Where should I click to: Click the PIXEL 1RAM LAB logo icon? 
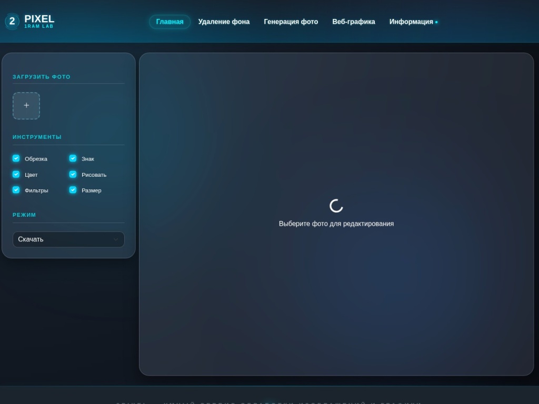click(x=11, y=22)
